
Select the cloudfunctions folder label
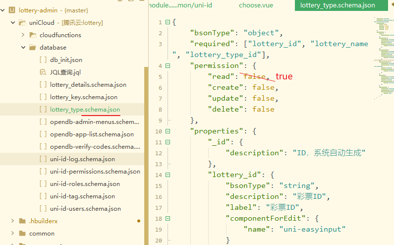[60, 35]
